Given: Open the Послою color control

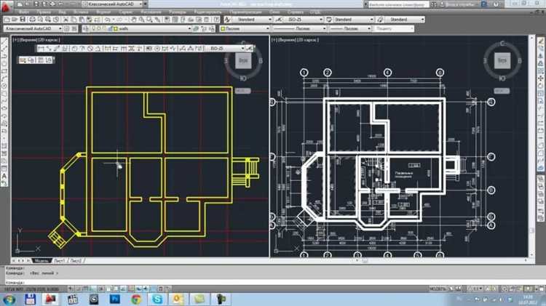Looking at the screenshot, I should tap(245, 29).
